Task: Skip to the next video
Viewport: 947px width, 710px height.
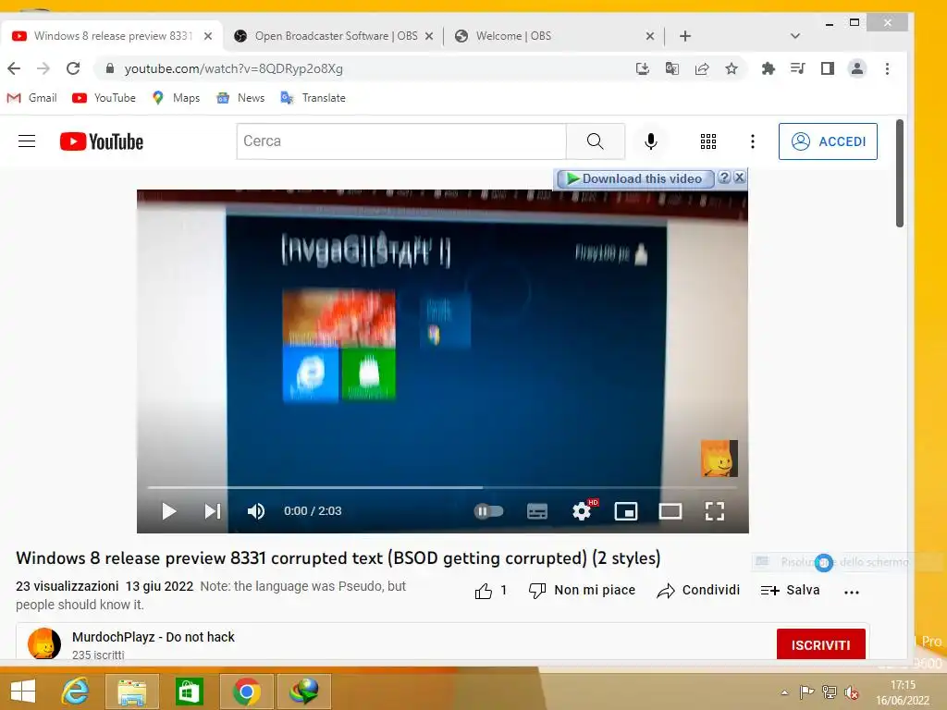Action: [213, 511]
